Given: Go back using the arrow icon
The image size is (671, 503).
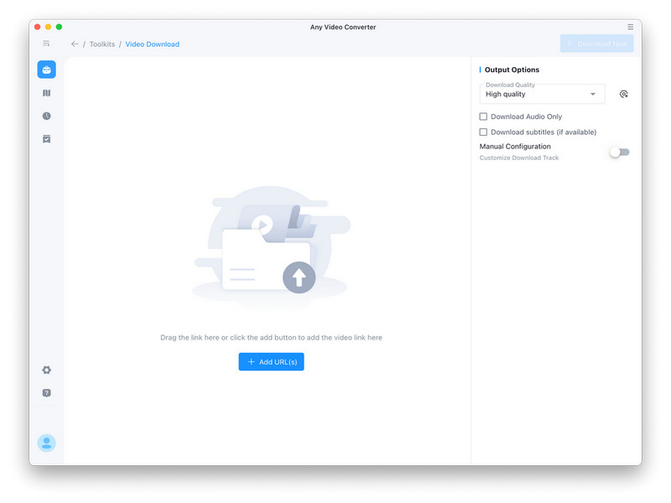Looking at the screenshot, I should [x=75, y=44].
